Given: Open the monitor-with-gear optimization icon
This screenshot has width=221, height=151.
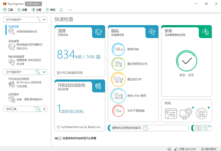Looking at the screenshot, I should pos(187,112).
